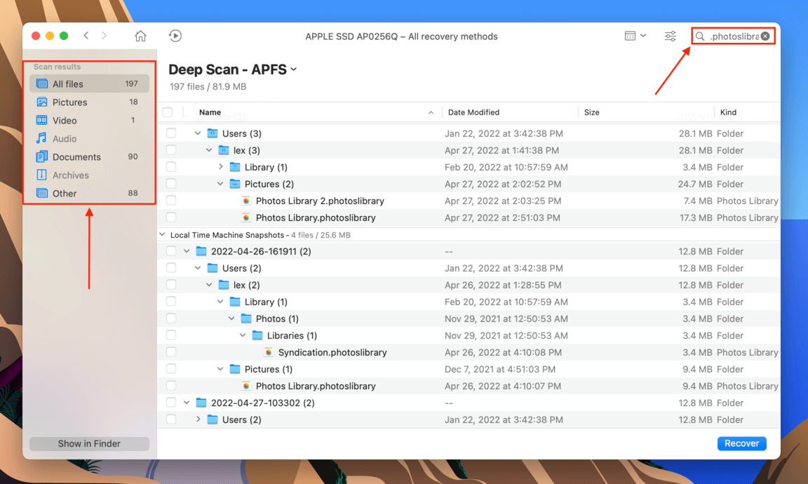Viewport: 808px width, 484px height.
Task: Sort by the Kind column header
Action: 728,112
